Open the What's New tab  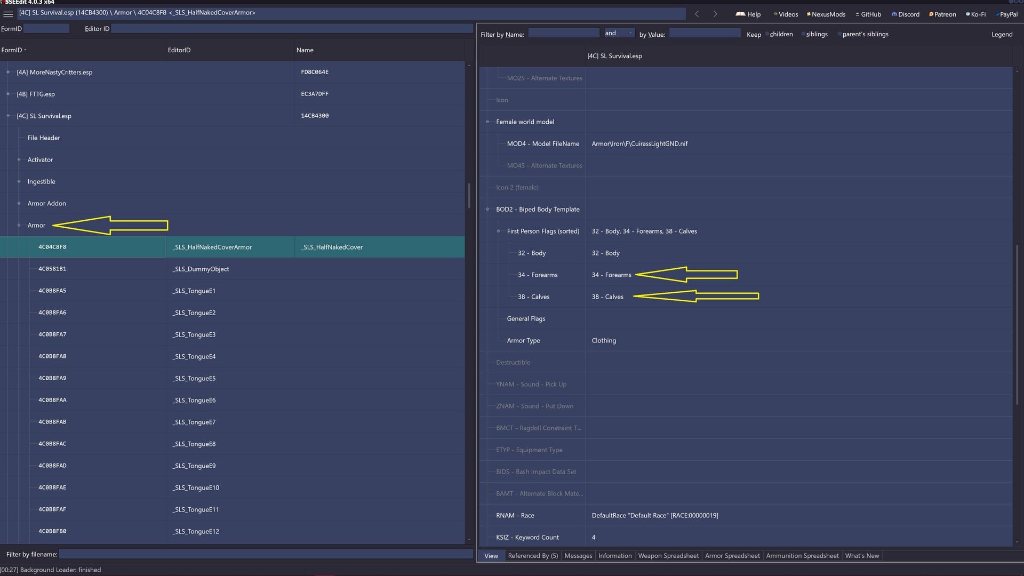click(862, 556)
